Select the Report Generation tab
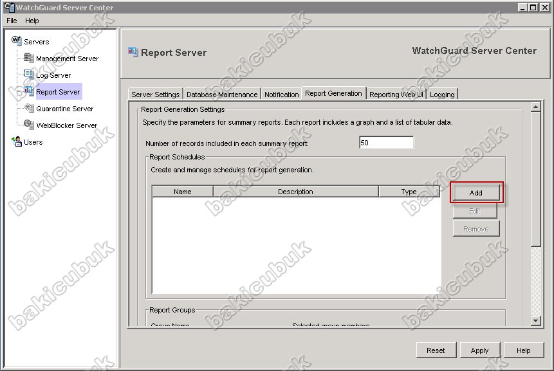554x371 pixels. pyautogui.click(x=333, y=93)
